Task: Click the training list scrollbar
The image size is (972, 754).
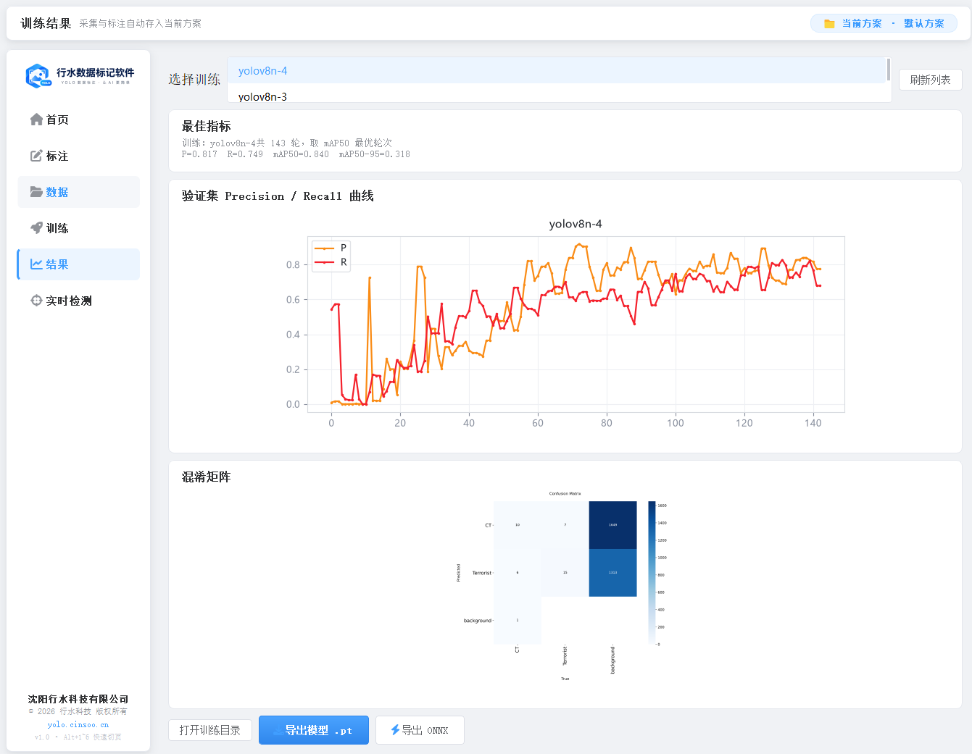Action: [889, 70]
